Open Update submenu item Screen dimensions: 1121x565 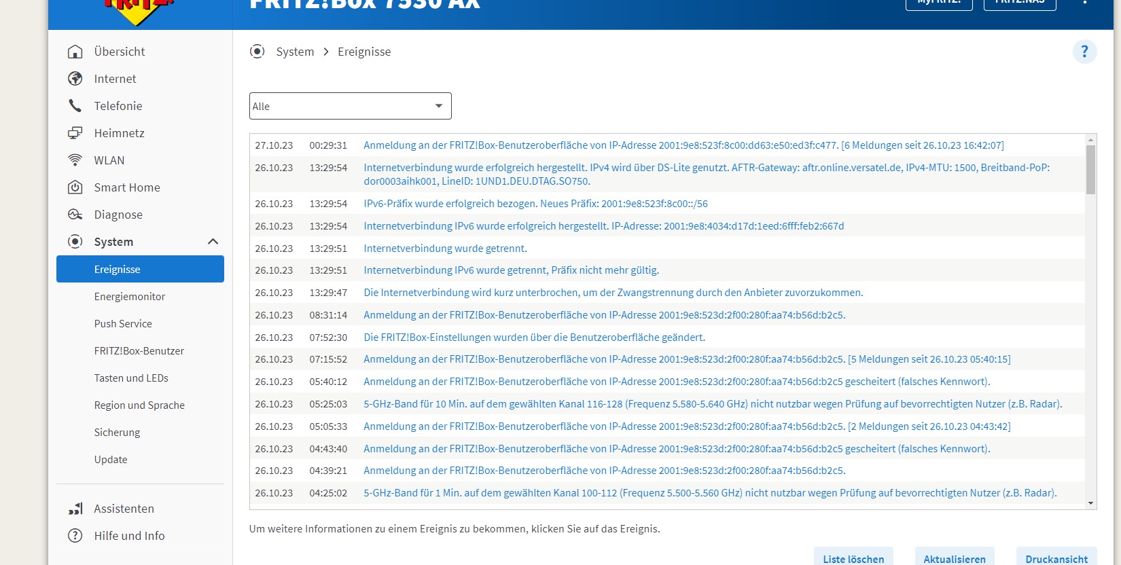tap(111, 460)
